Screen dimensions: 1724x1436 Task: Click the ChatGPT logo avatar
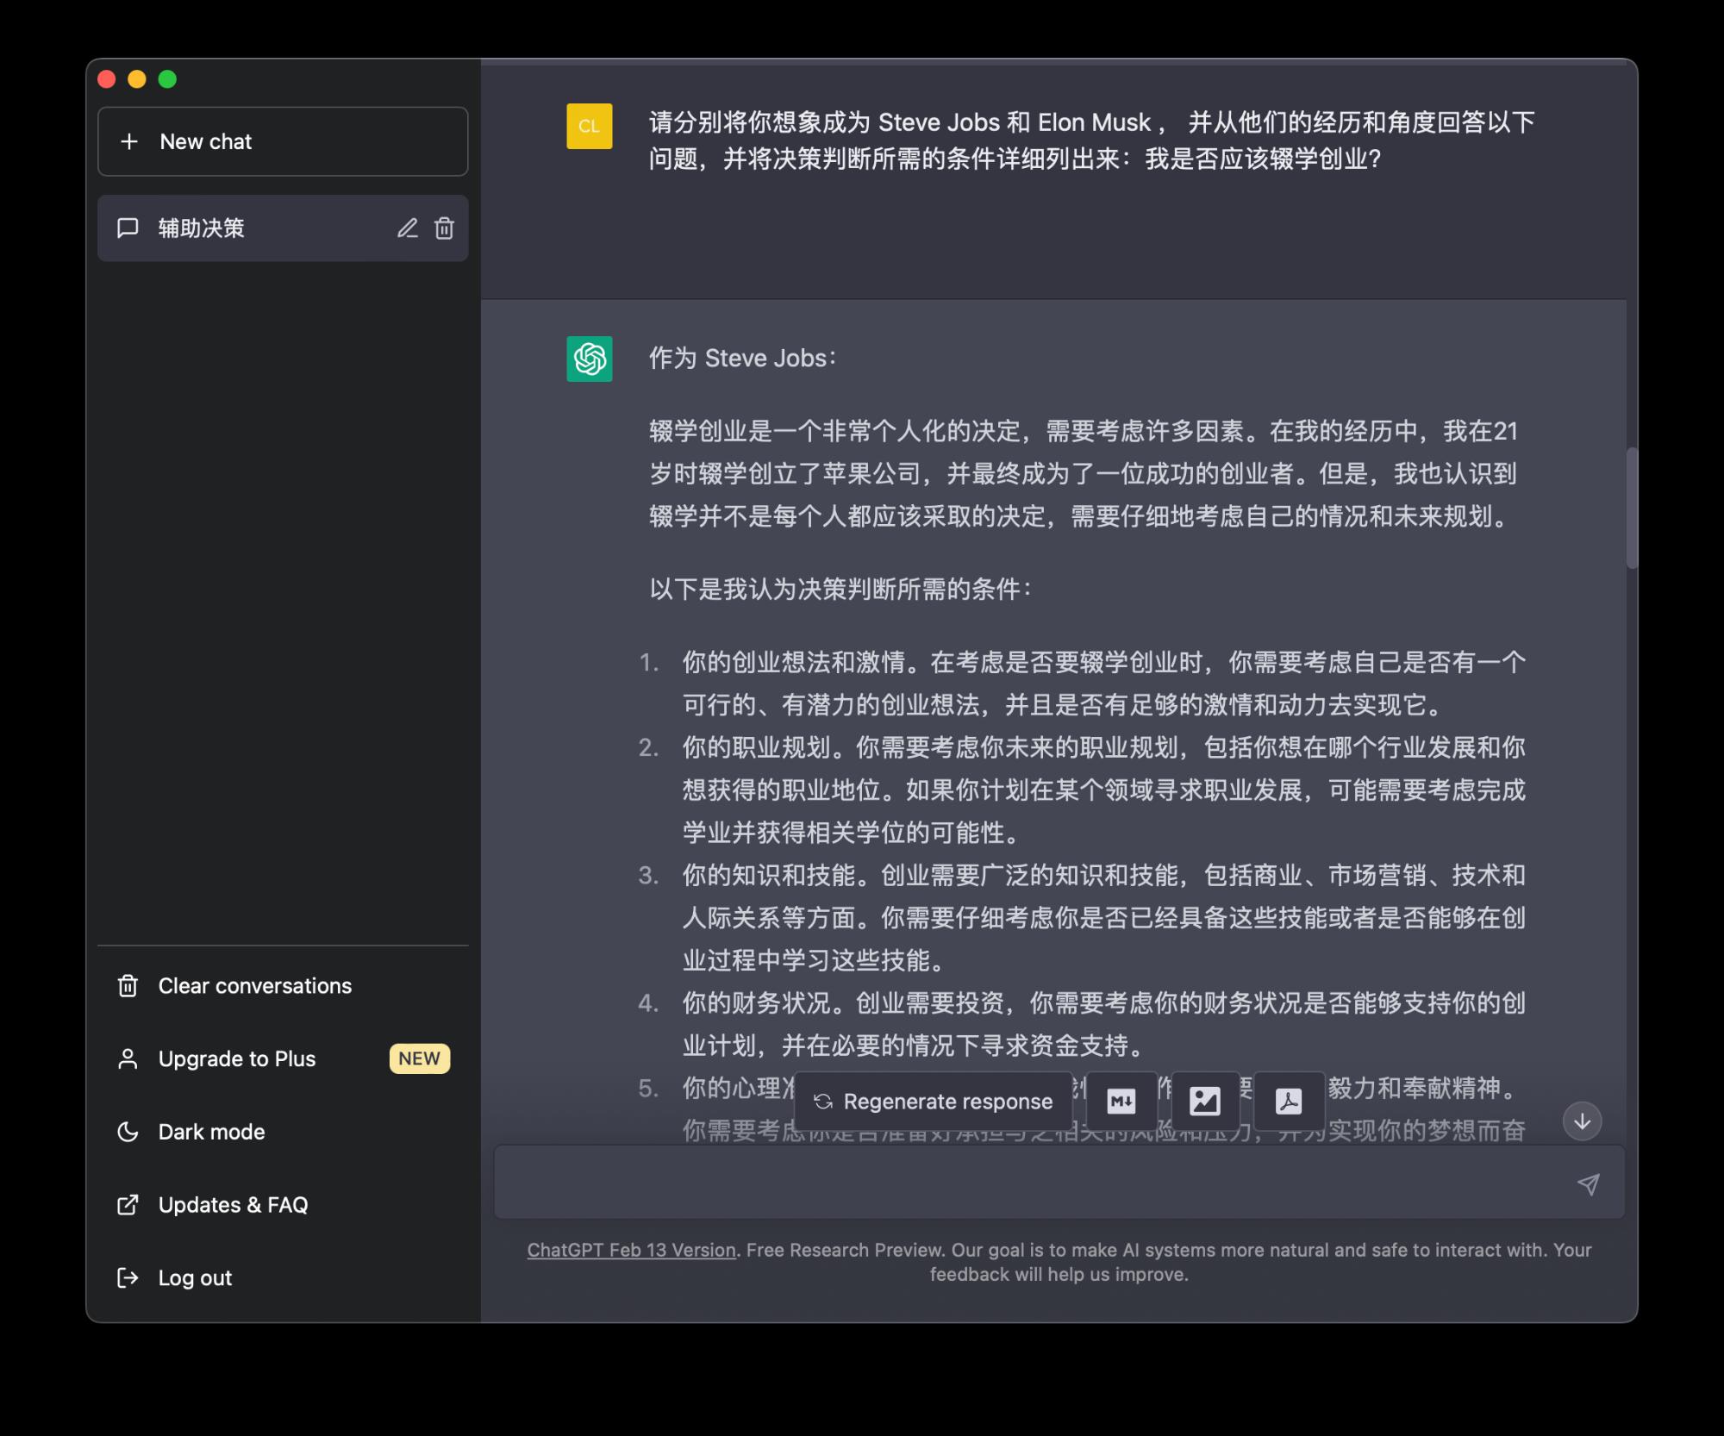(x=589, y=359)
